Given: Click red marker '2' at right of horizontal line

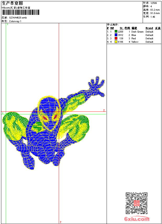Looking at the screenshot, I should tap(104, 110).
